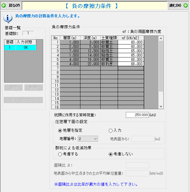Click row number 16 in table

(x=56, y=107)
